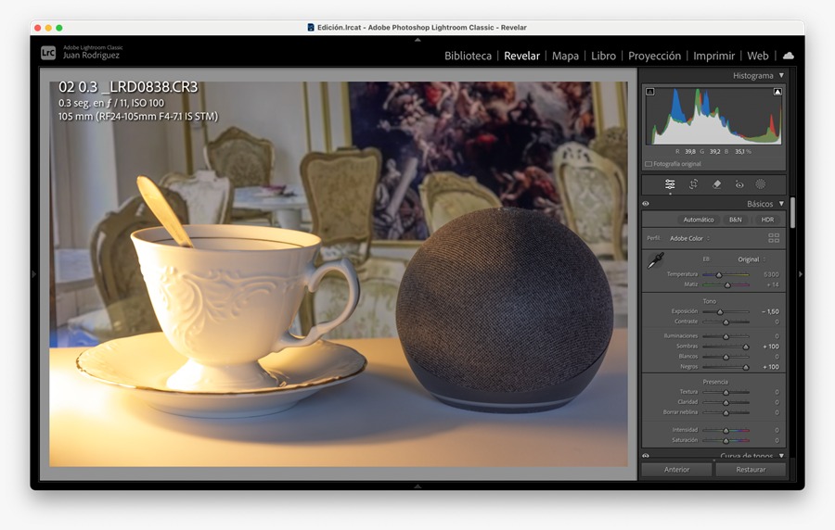Toggle shadow clipping indicator in histogram

[650, 92]
